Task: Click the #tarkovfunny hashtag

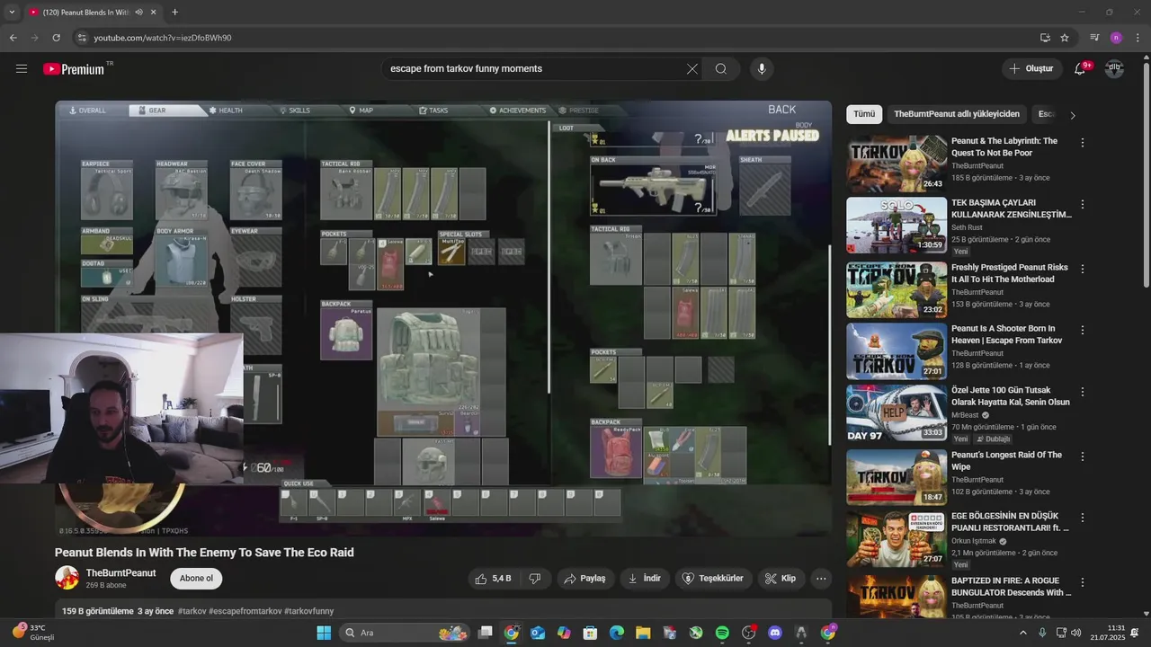Action: click(x=308, y=611)
